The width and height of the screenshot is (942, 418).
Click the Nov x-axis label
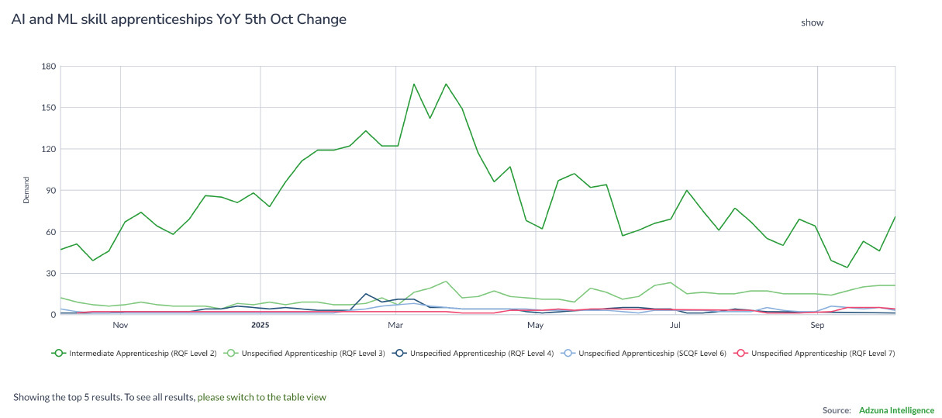click(120, 326)
